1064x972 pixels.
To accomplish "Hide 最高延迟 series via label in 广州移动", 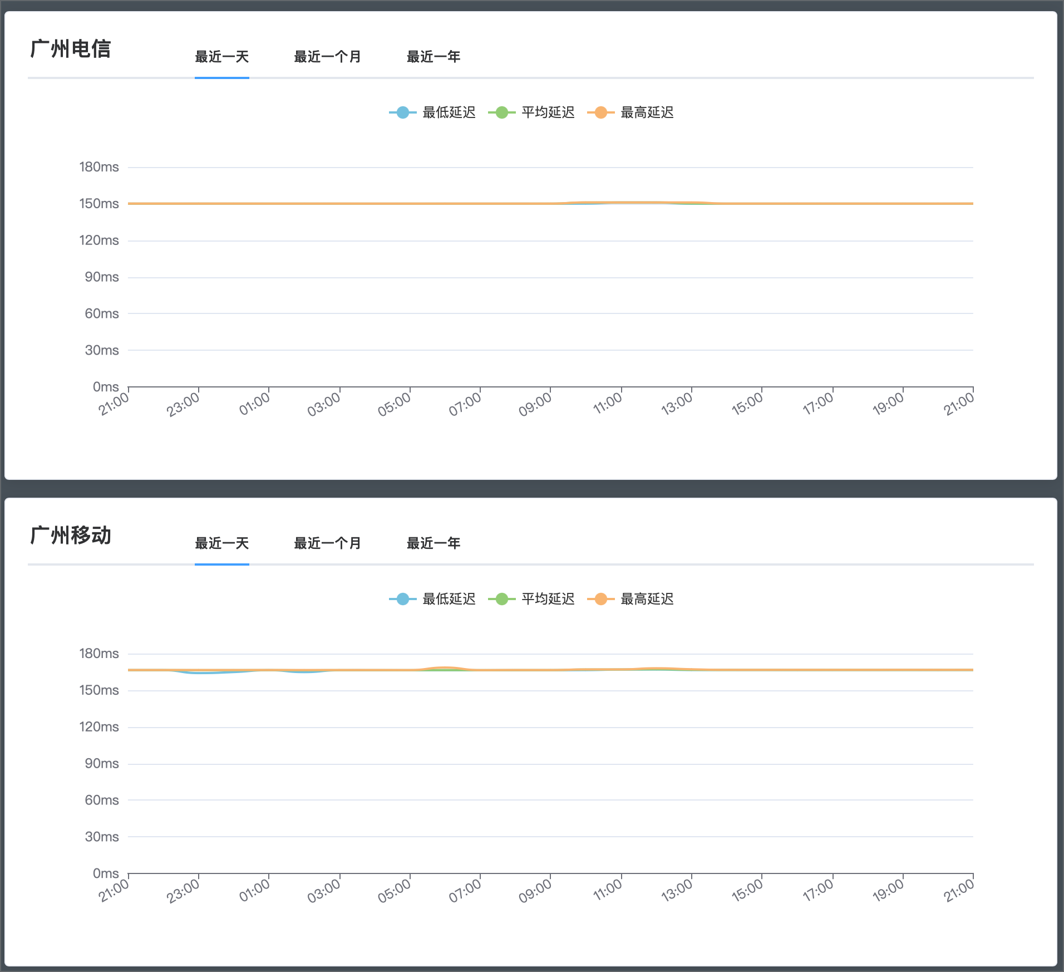I will 647,599.
